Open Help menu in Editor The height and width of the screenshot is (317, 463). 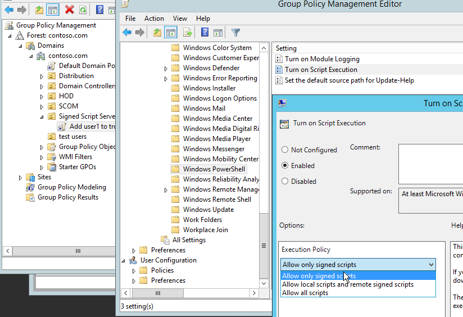click(203, 19)
